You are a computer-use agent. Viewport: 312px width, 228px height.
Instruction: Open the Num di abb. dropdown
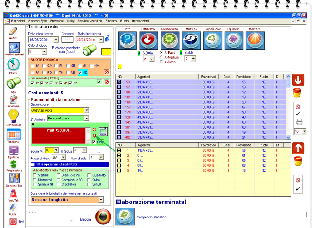point(101,157)
